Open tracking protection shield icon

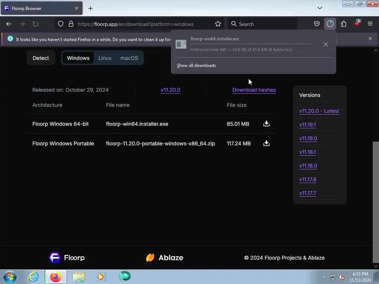click(61, 24)
